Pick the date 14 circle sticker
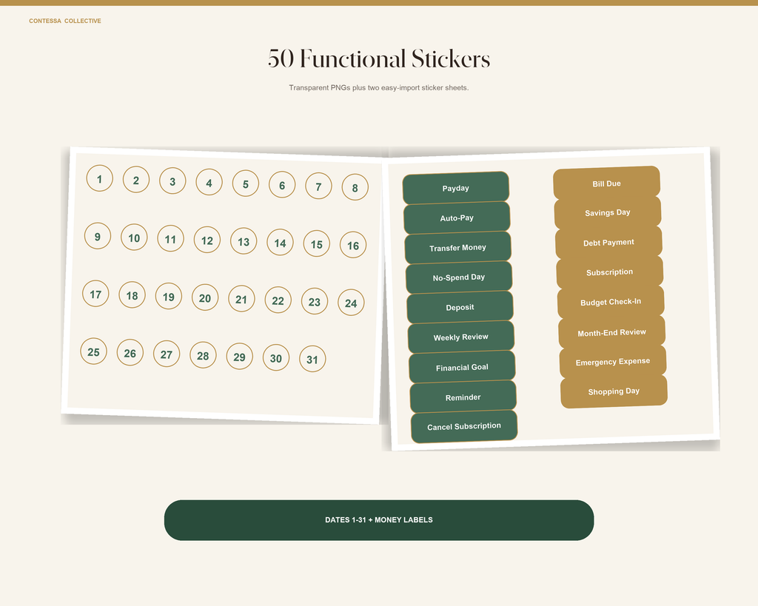The width and height of the screenshot is (758, 606). point(280,243)
